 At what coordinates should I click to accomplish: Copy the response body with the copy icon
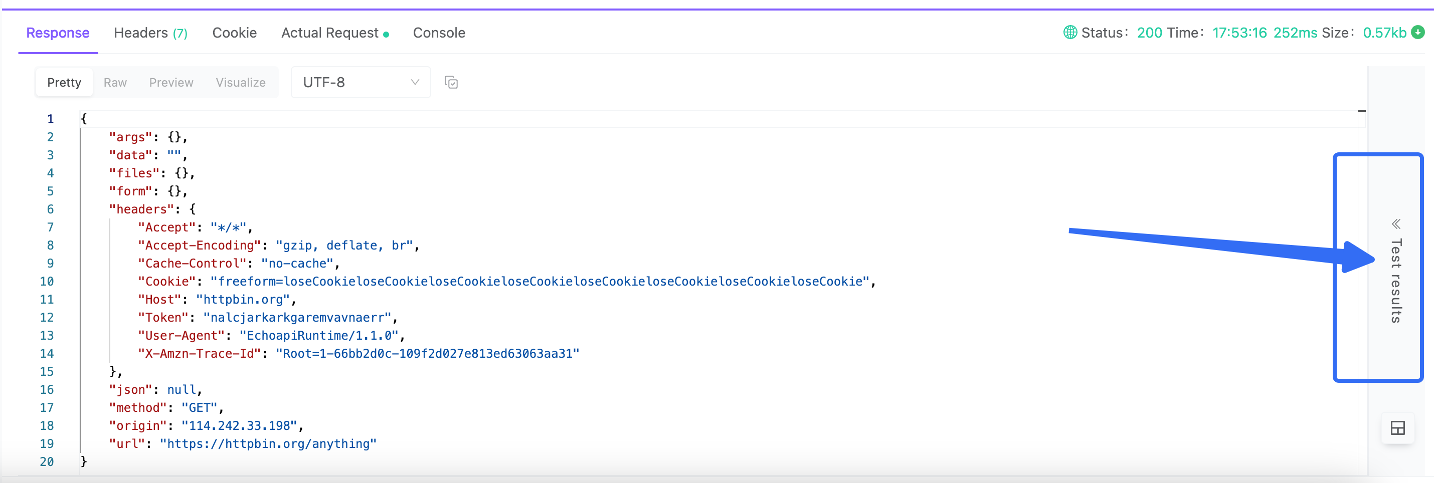[451, 82]
